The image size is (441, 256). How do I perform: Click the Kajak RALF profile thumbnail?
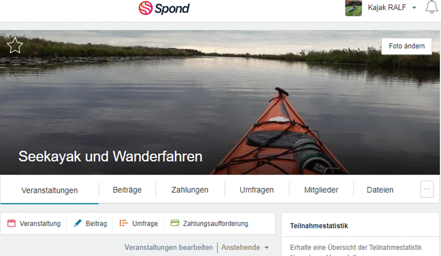354,8
